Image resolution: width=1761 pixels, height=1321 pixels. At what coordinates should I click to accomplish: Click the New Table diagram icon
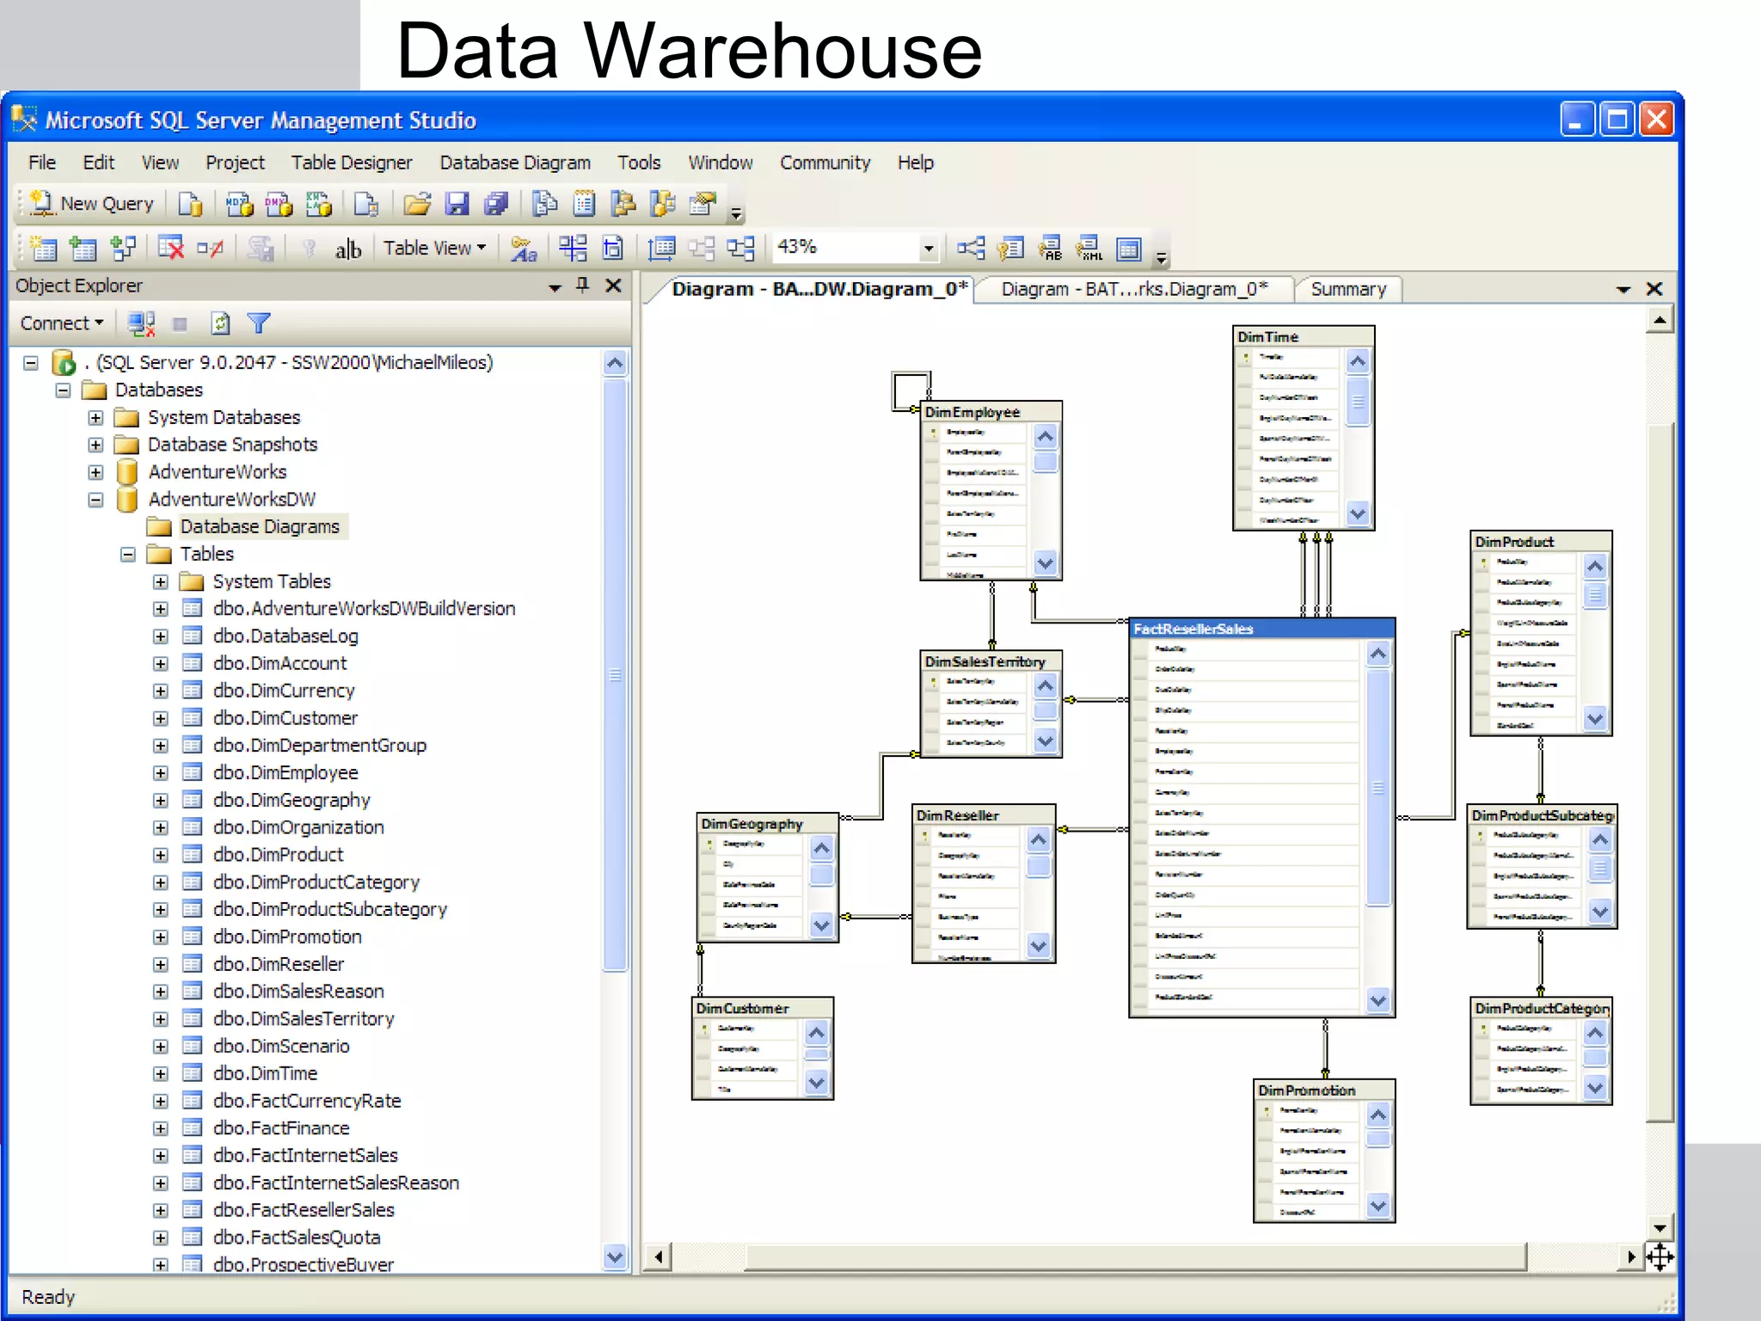click(43, 249)
